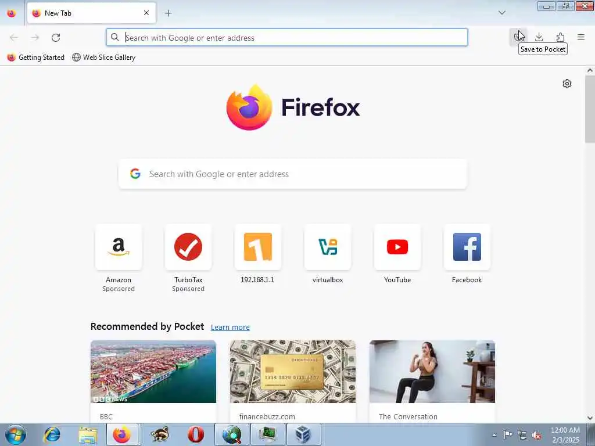Image resolution: width=595 pixels, height=446 pixels.
Task: Open the globe magnifier taskbar icon
Action: coord(232,434)
